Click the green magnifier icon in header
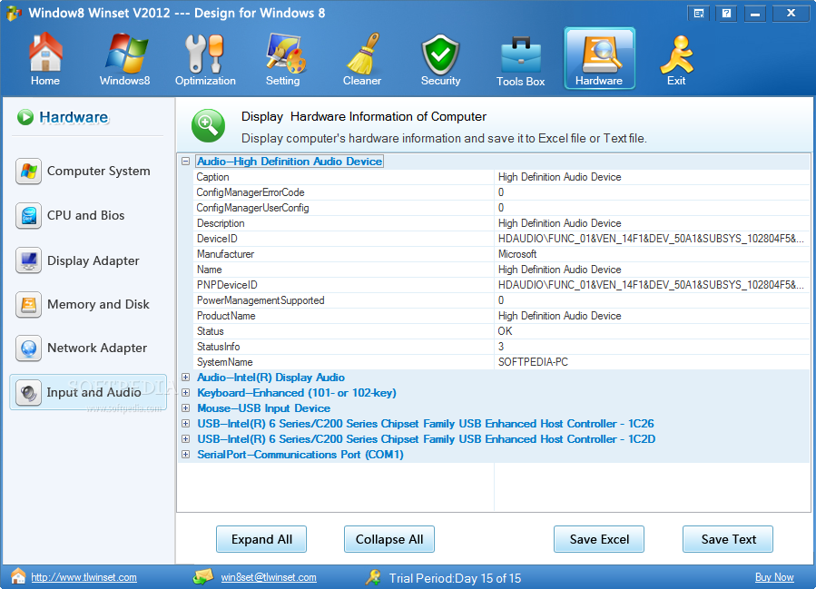 (208, 125)
